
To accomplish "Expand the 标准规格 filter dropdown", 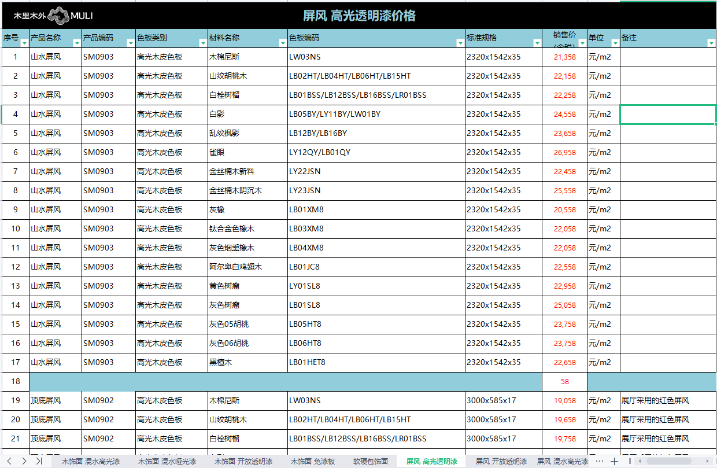I will (x=537, y=43).
